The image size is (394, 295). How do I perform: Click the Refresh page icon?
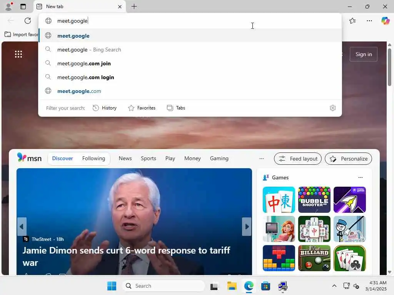(x=28, y=21)
